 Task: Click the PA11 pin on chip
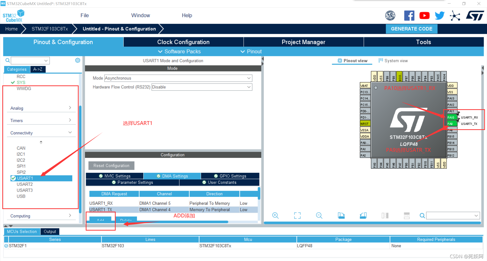452,111
